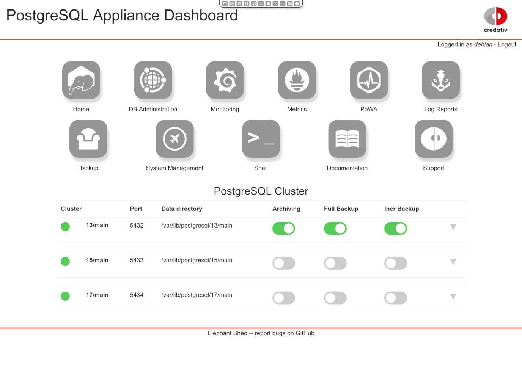This screenshot has height=383, width=522.
Task: Open the Metrics flame icon
Action: tap(297, 80)
